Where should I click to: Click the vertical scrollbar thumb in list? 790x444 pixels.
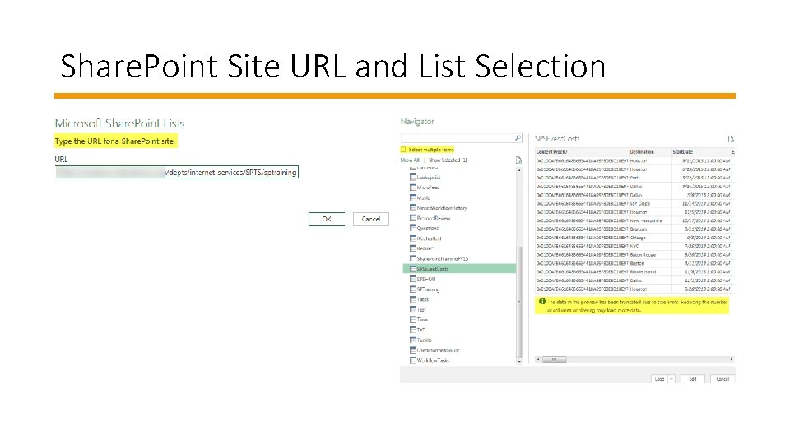point(519,301)
